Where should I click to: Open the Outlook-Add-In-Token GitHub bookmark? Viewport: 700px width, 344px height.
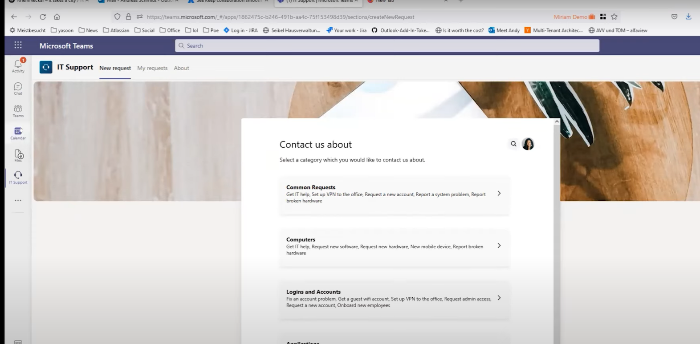(401, 30)
